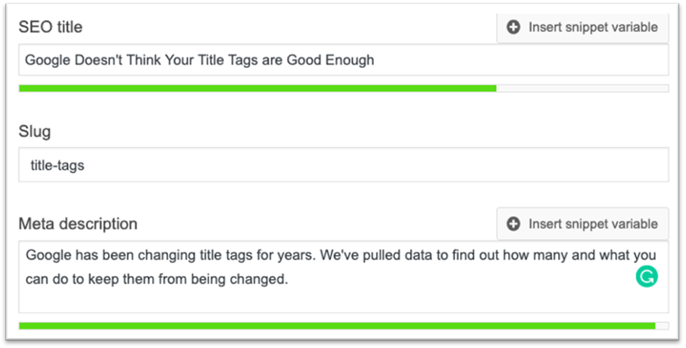Select the Slug label
Viewport: 686px width, 348px height.
(35, 132)
